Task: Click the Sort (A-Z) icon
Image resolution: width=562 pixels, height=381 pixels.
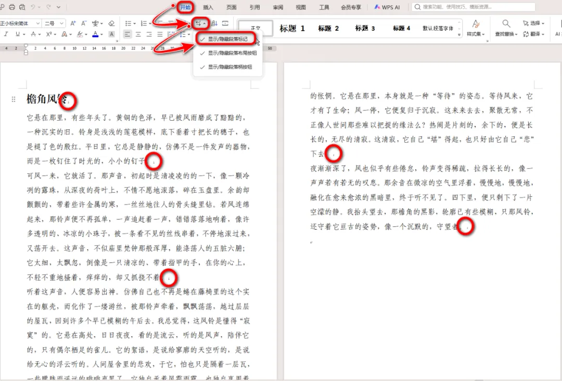Action: coord(214,23)
